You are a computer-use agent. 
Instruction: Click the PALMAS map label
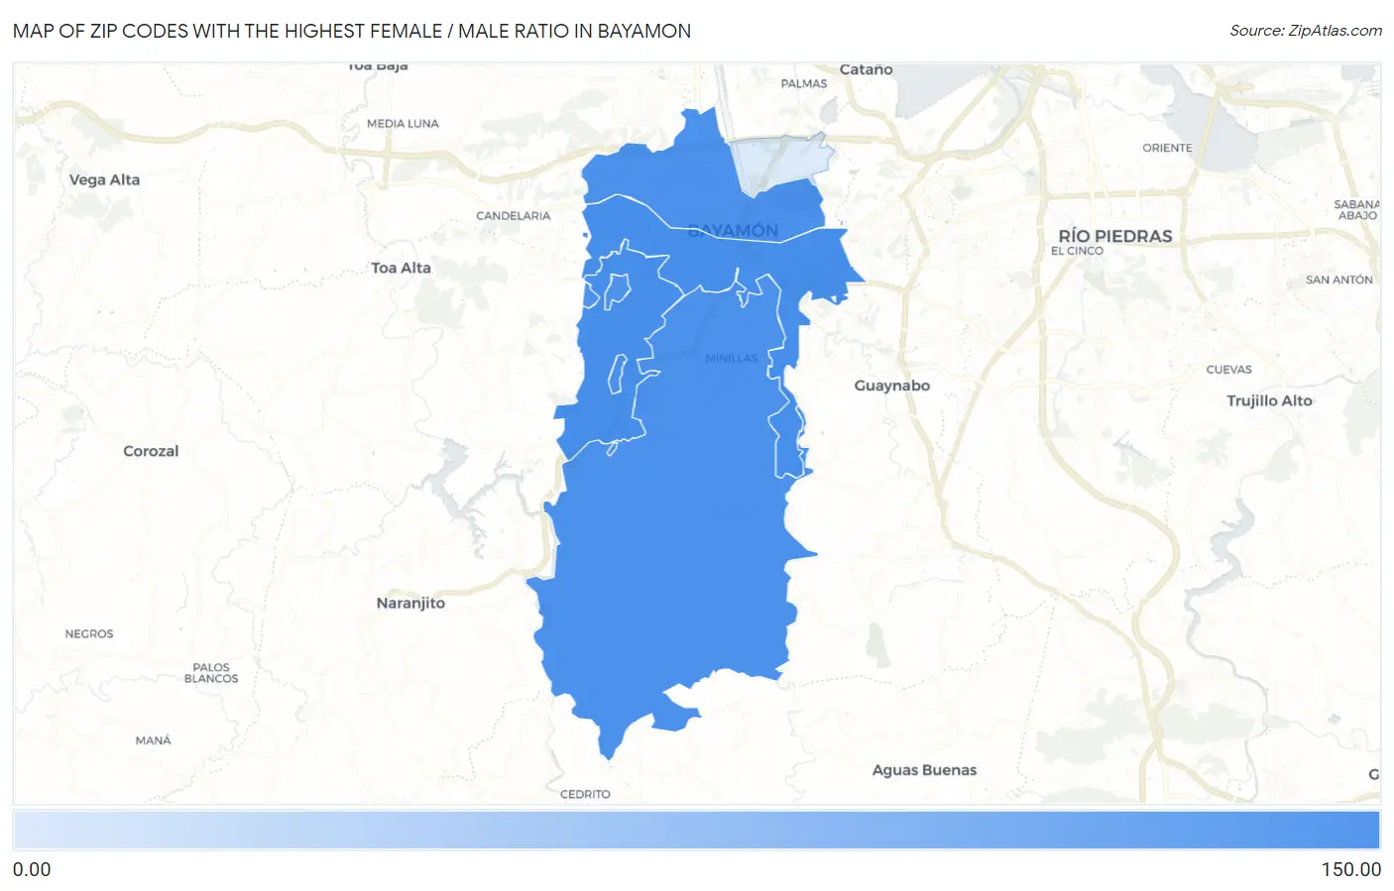(x=803, y=83)
